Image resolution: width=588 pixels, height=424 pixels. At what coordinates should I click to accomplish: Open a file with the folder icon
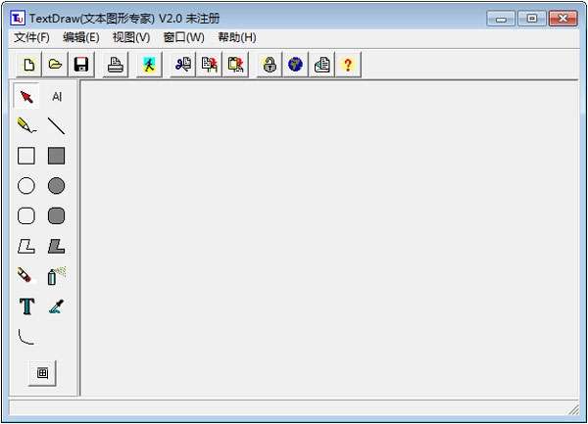[55, 65]
